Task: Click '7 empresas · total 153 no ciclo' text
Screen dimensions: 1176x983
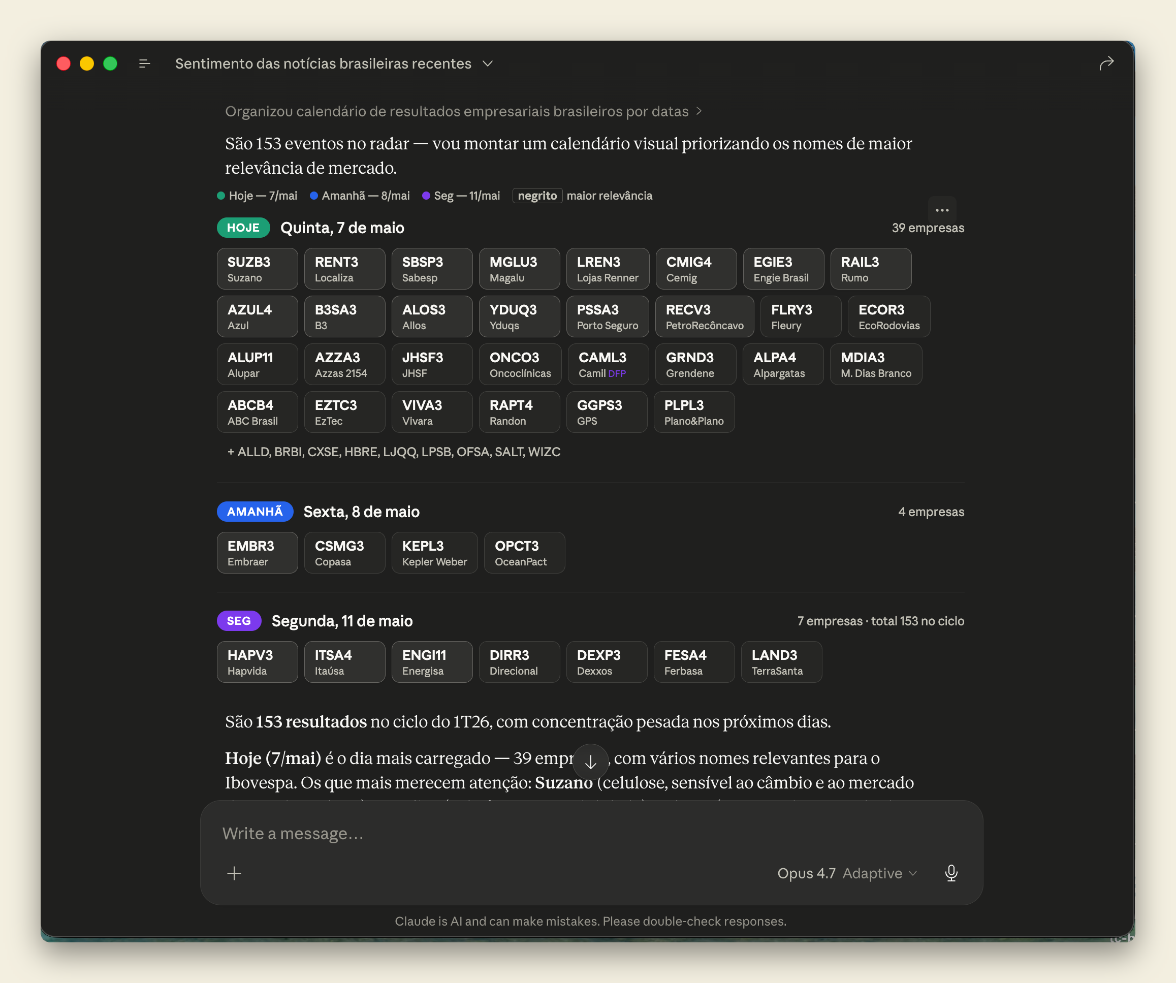Action: [880, 621]
